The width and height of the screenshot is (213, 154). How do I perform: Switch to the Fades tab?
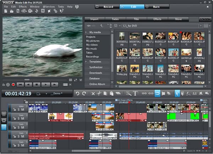[x=115, y=19]
